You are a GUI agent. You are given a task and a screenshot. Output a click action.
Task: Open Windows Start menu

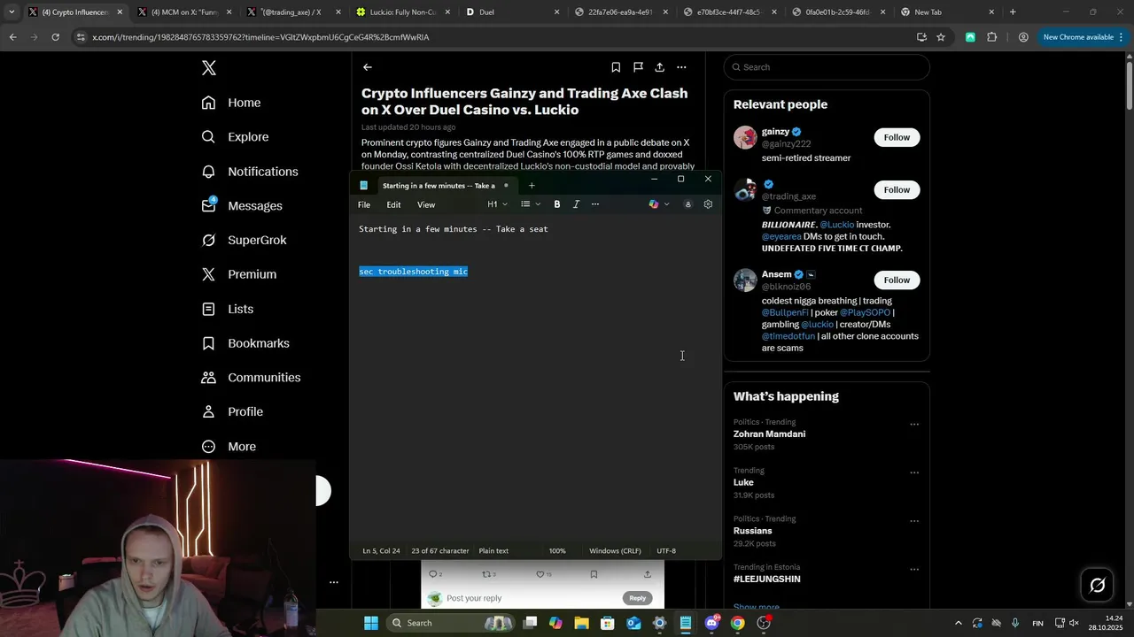click(x=371, y=623)
